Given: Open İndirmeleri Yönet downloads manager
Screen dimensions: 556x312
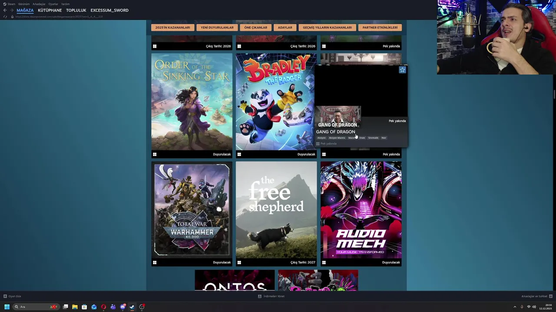Looking at the screenshot, I should tap(274, 296).
